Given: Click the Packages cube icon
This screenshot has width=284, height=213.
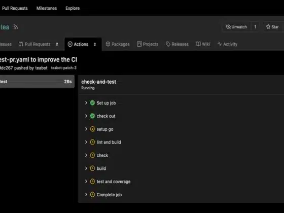Looking at the screenshot, I should pos(108,44).
